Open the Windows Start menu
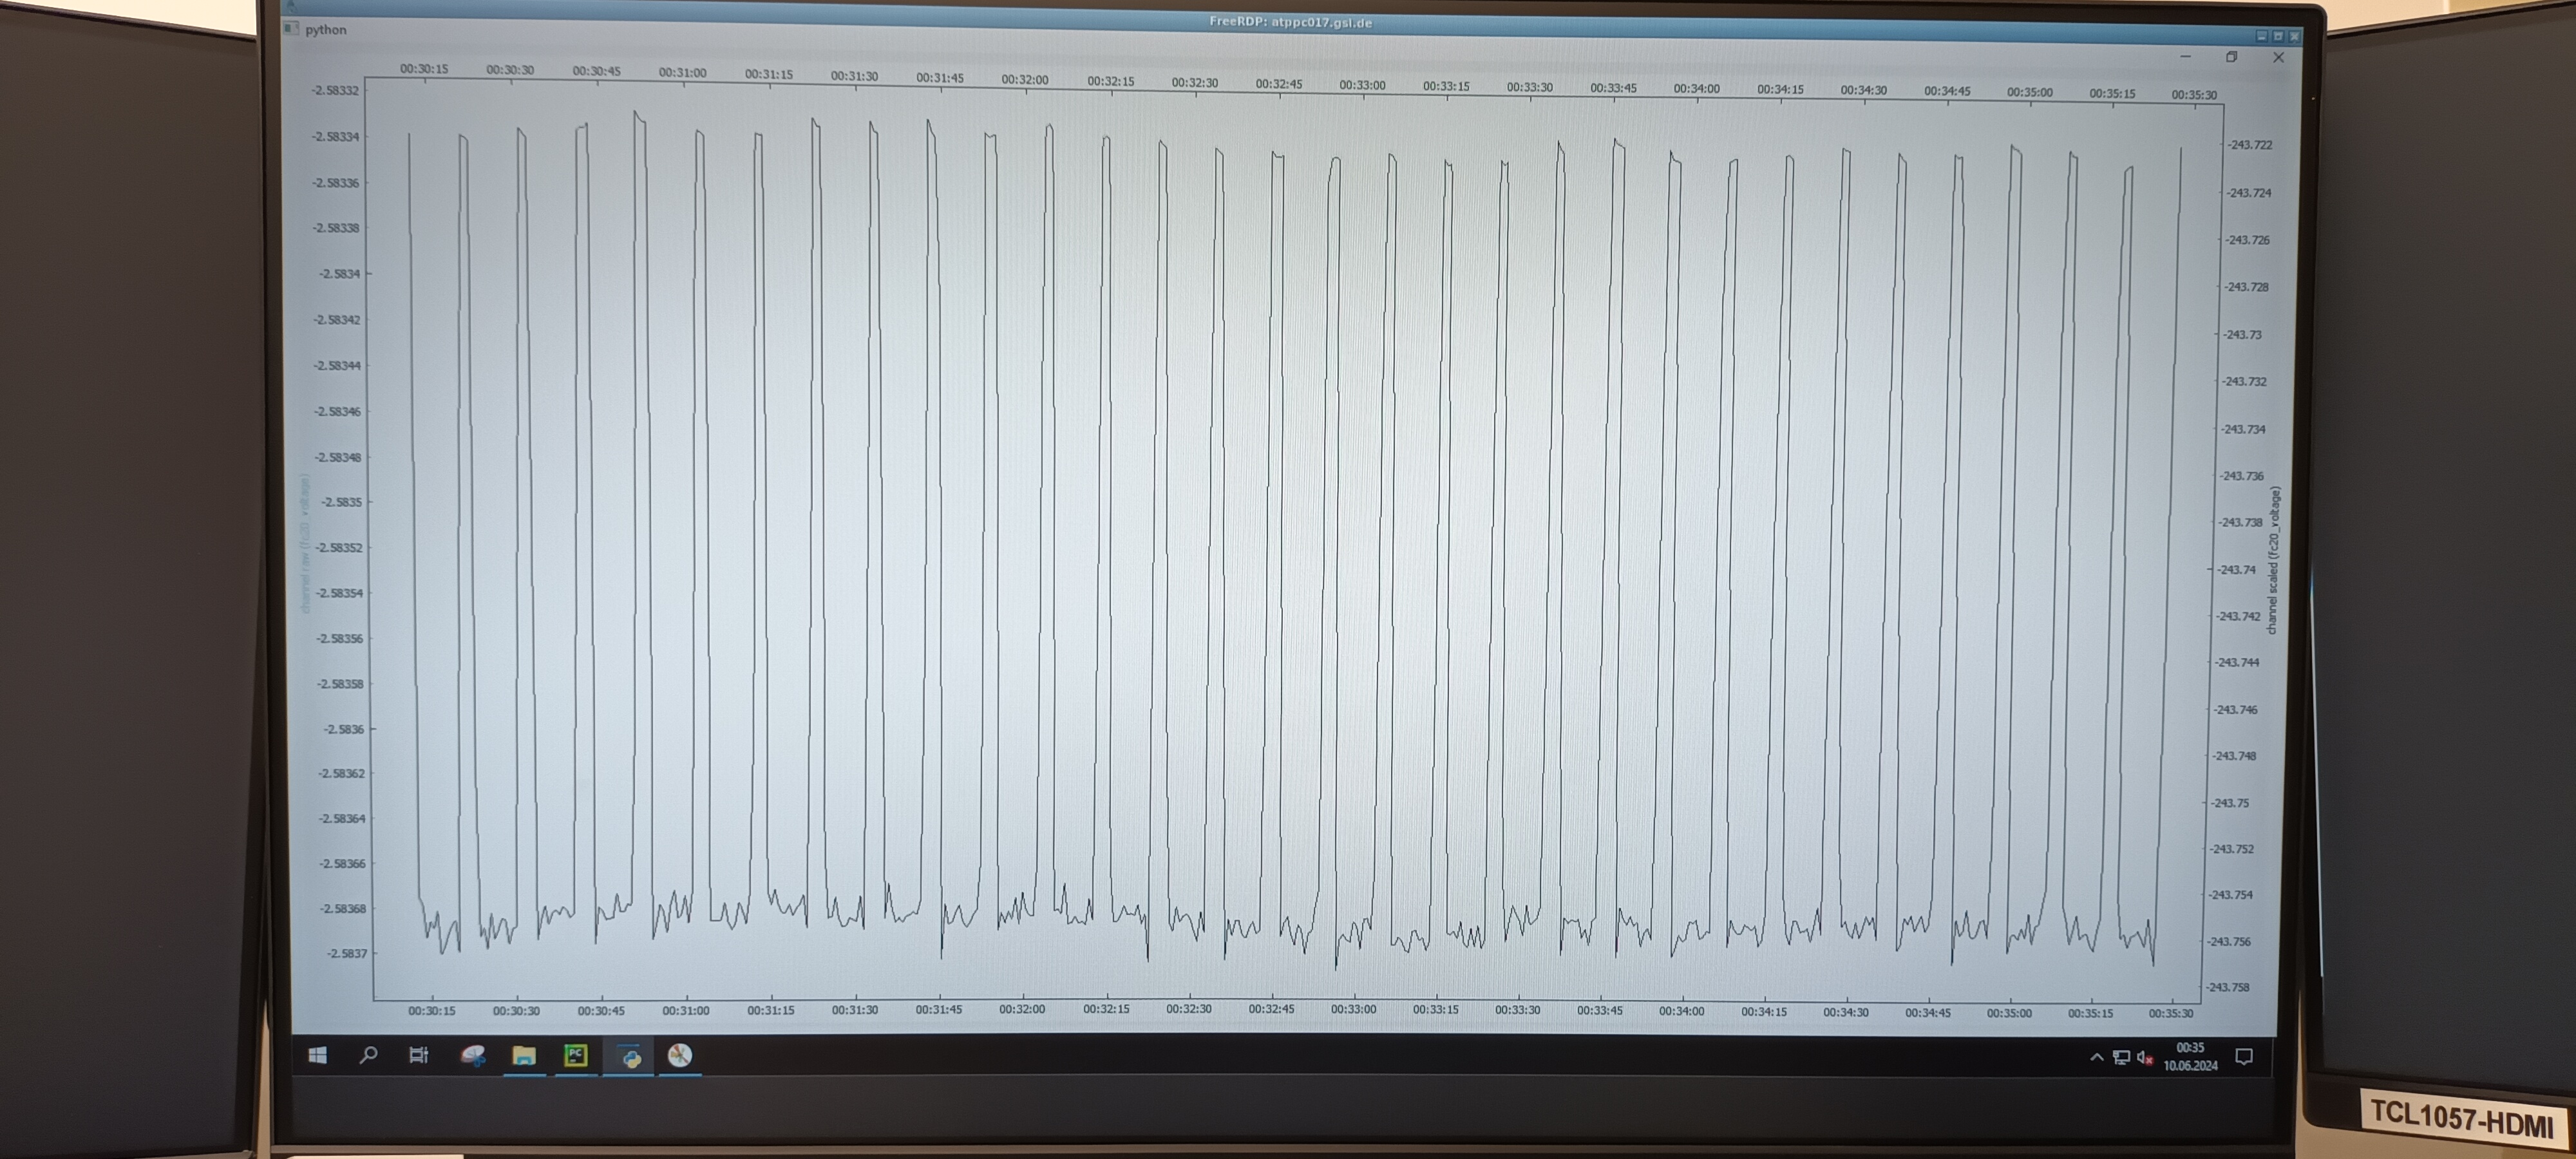 click(x=318, y=1055)
